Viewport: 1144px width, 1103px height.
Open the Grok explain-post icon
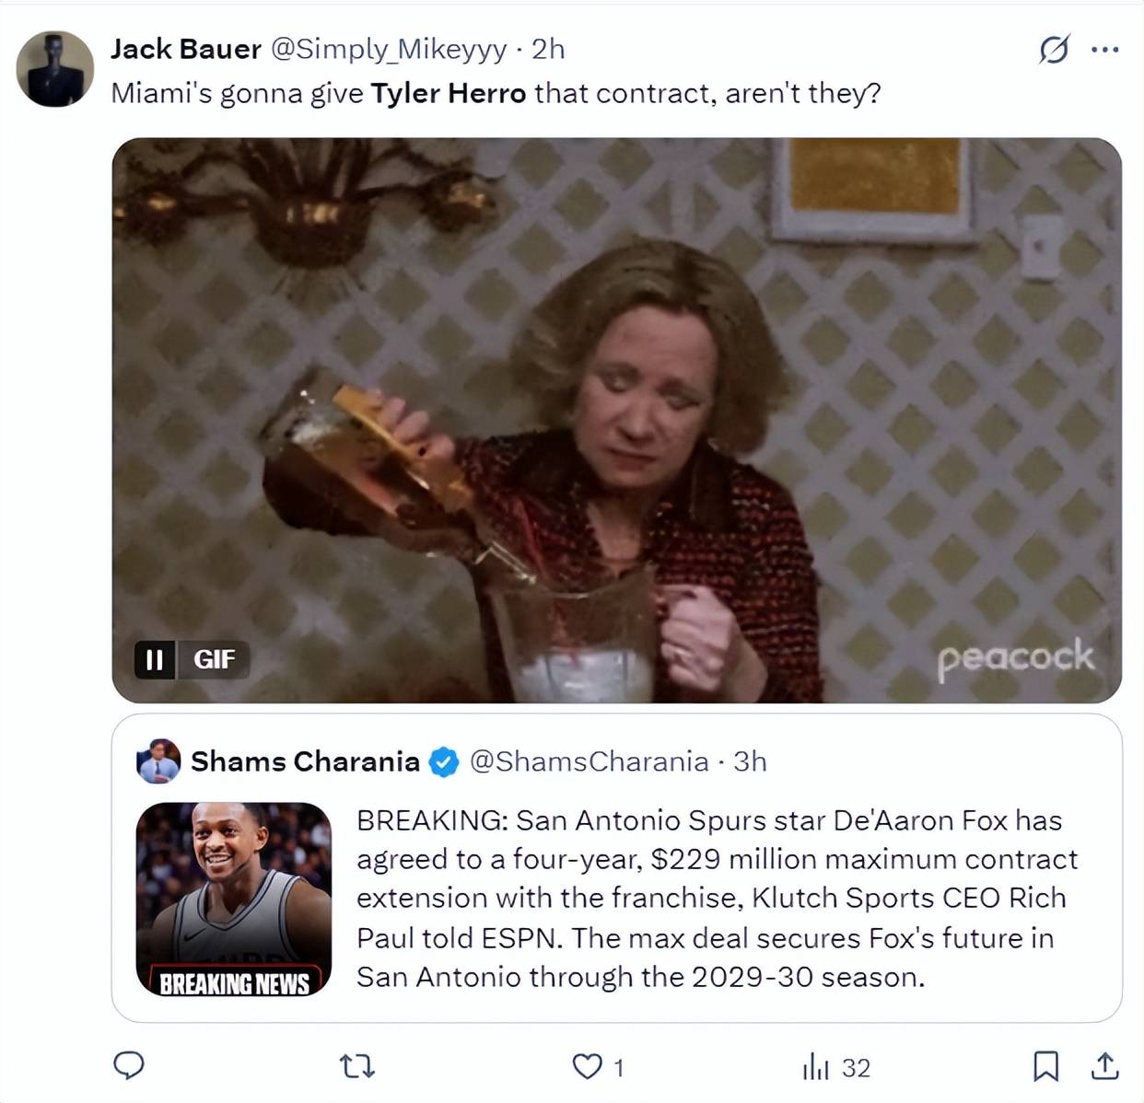coord(1054,50)
